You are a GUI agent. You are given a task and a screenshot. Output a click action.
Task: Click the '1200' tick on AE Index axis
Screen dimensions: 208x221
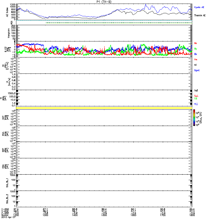coord(12,4)
